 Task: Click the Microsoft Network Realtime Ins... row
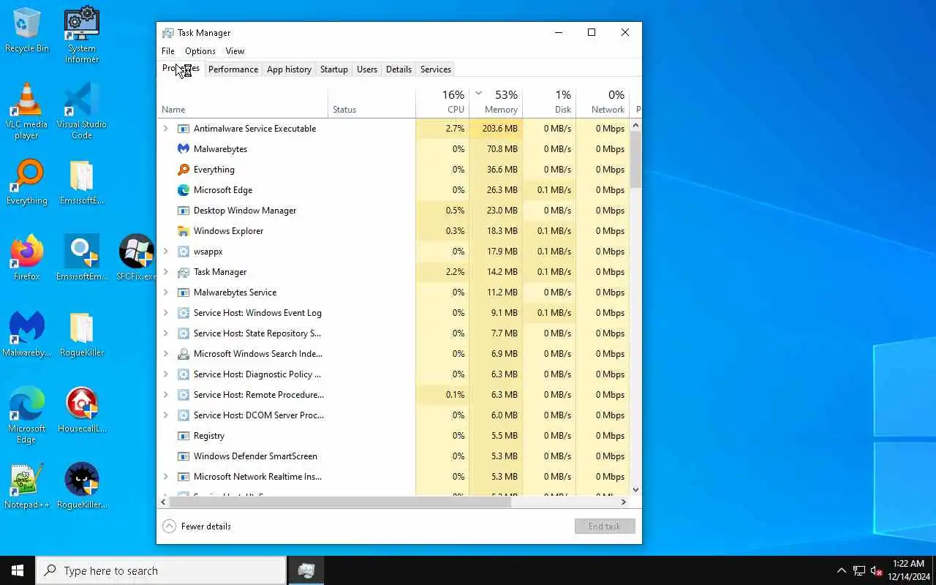(x=394, y=476)
